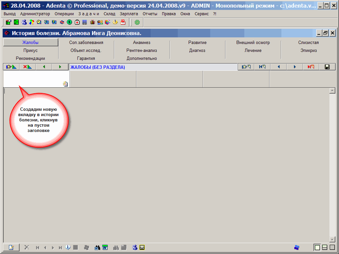Open the Зарплата menu

[129, 14]
